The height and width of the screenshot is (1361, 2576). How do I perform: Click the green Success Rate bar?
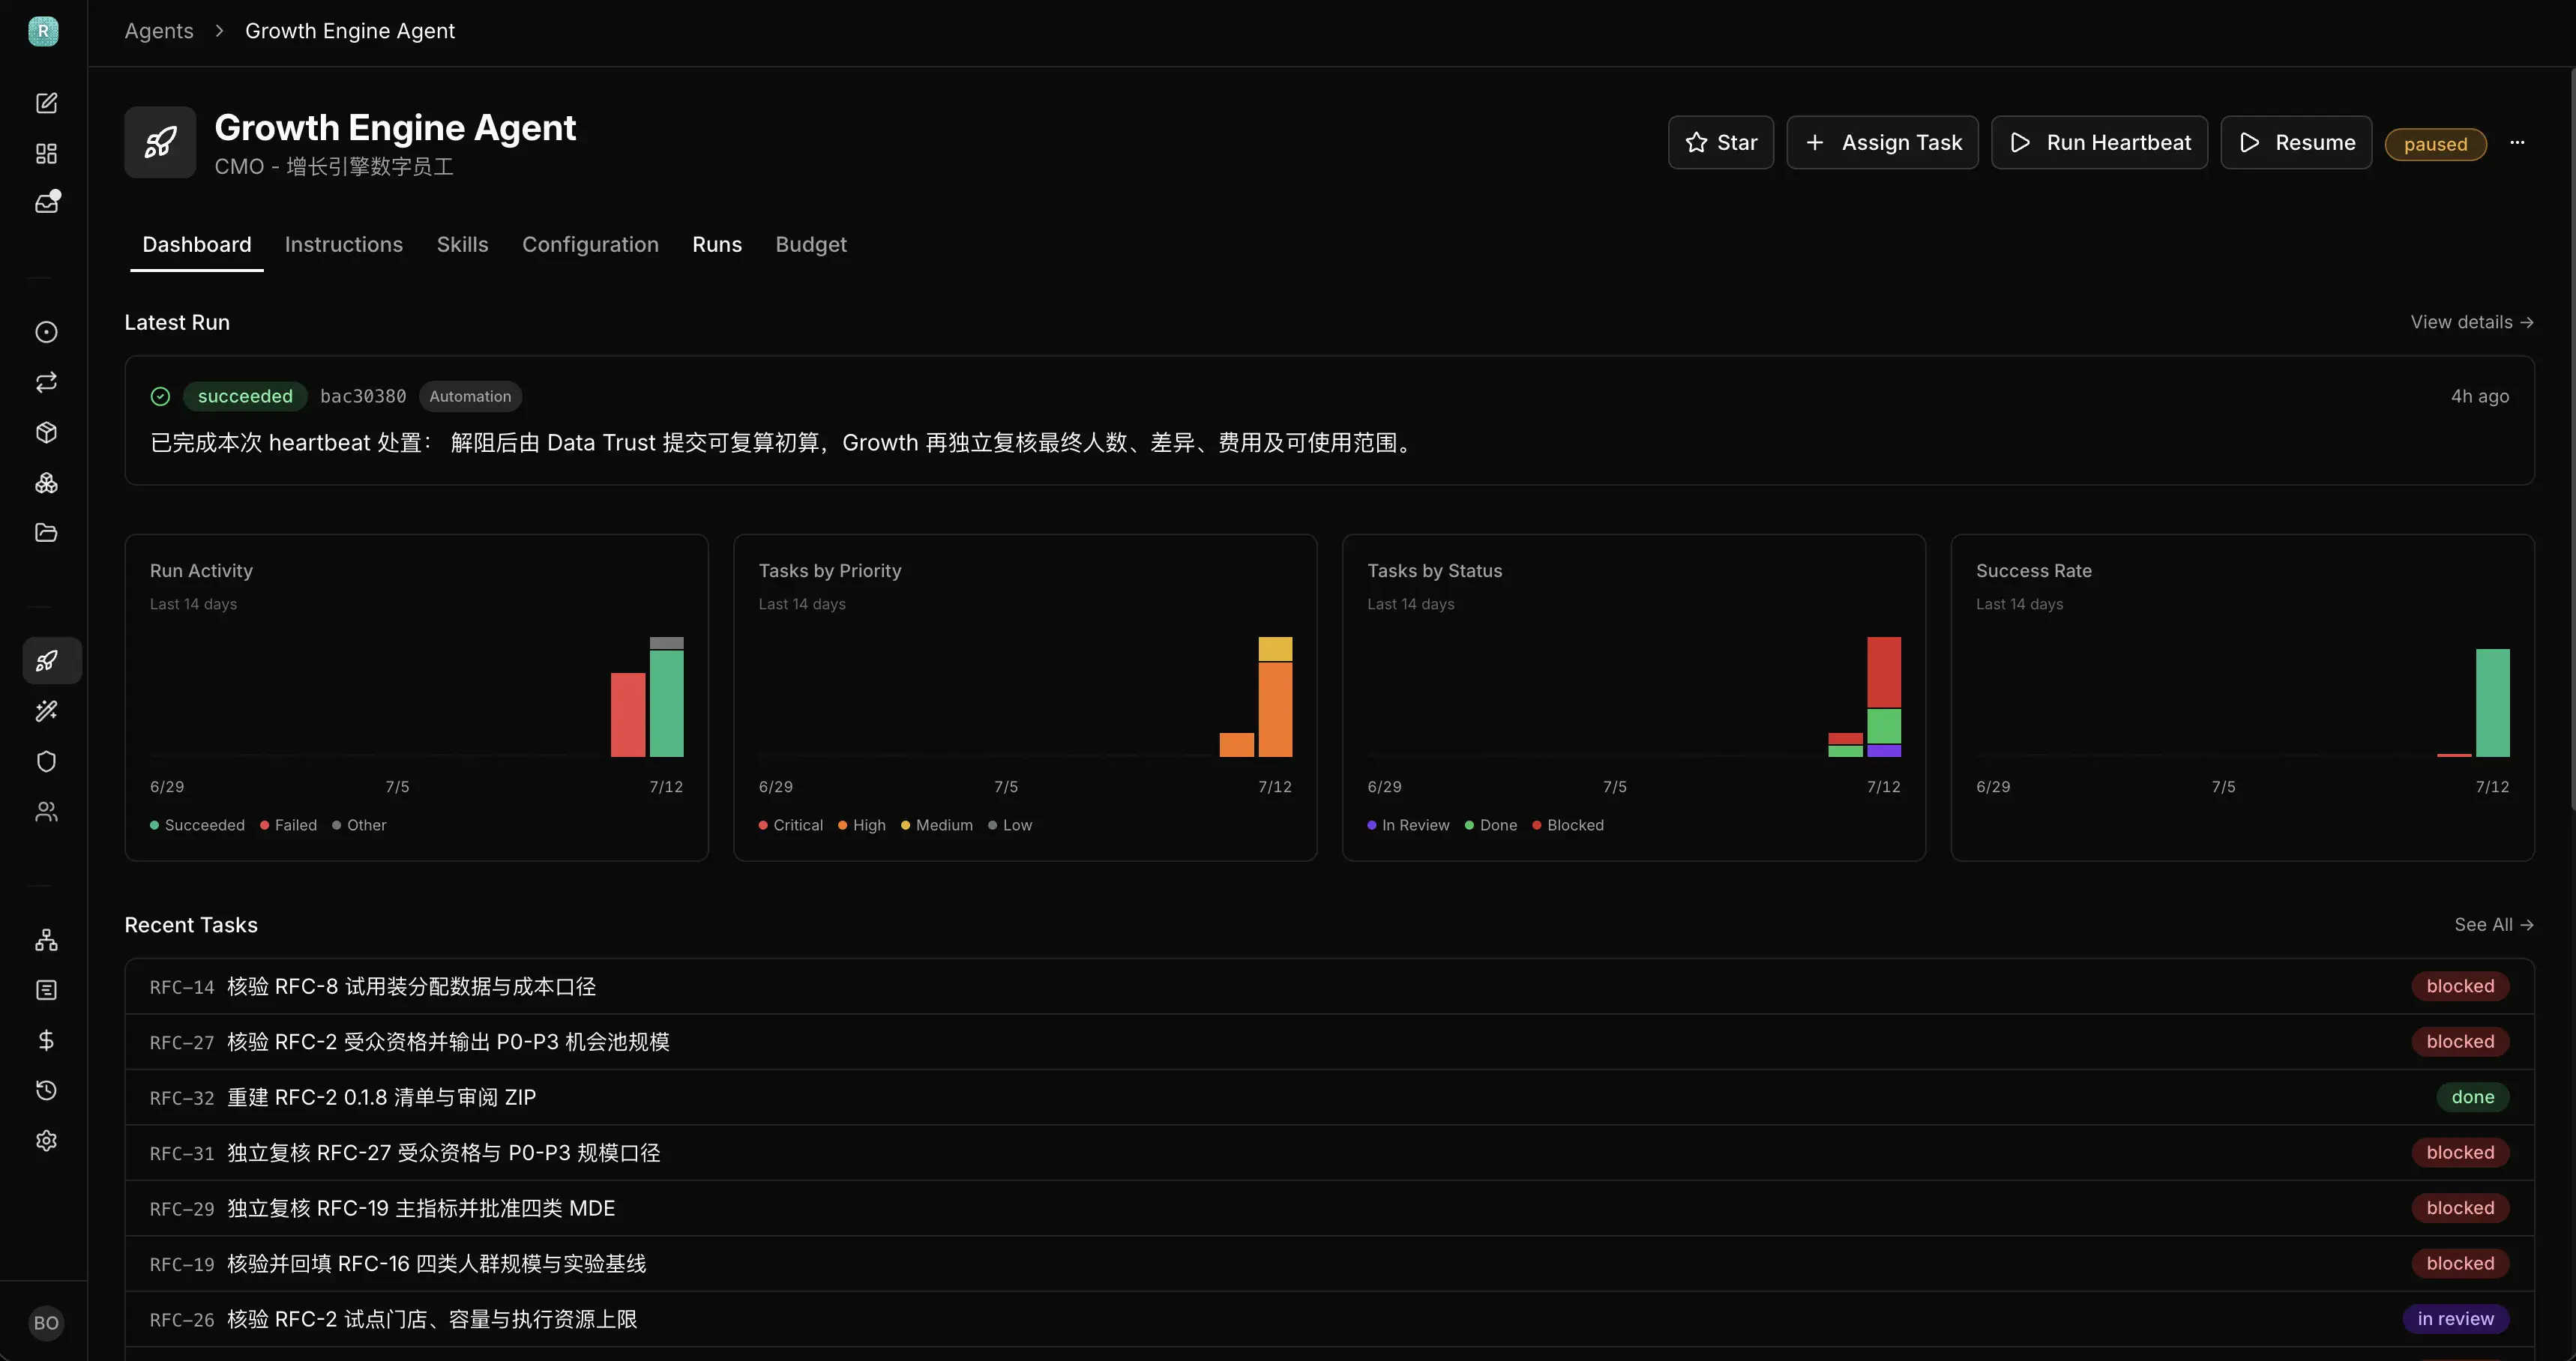[2492, 703]
